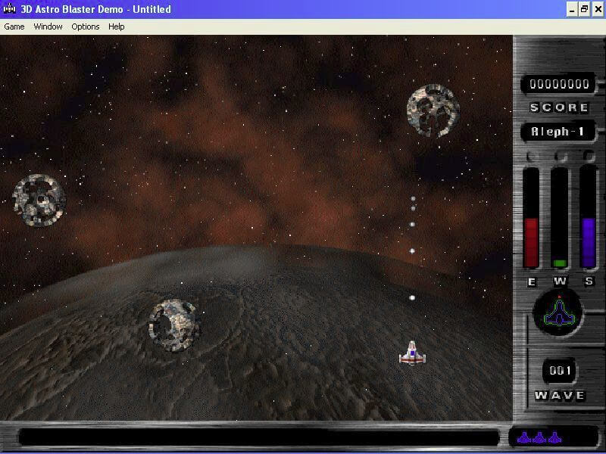This screenshot has width=606, height=454.
Task: Click the S gauge label
Action: pyautogui.click(x=589, y=281)
